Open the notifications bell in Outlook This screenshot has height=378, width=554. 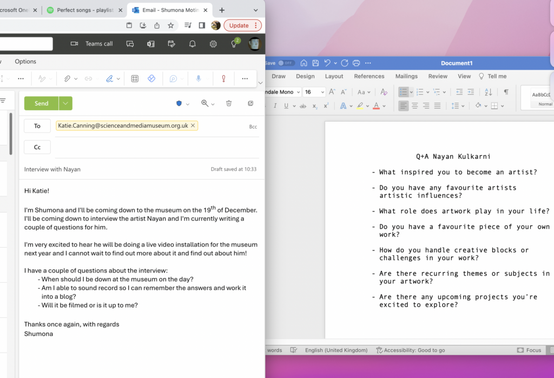(192, 44)
